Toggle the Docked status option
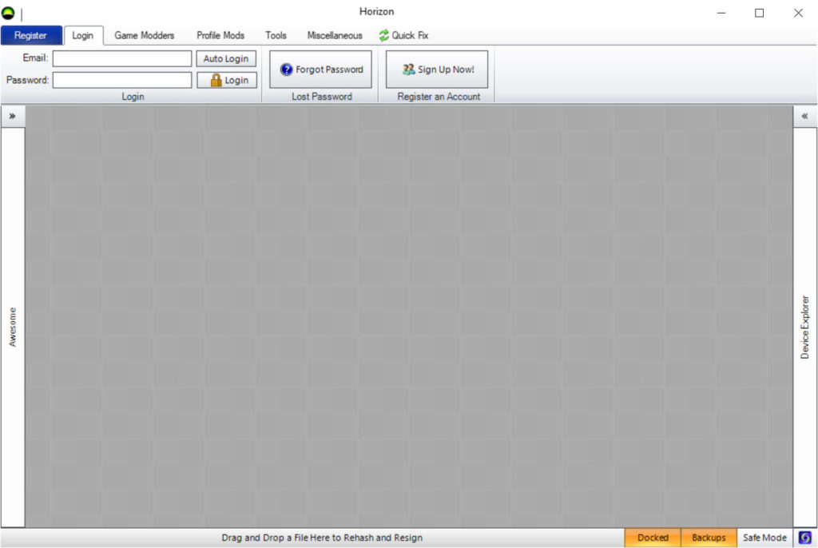Screen dimensions: 818x548 pos(653,538)
